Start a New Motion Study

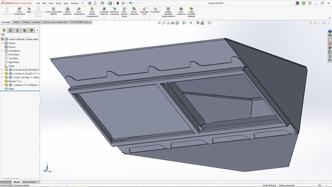[124, 10]
